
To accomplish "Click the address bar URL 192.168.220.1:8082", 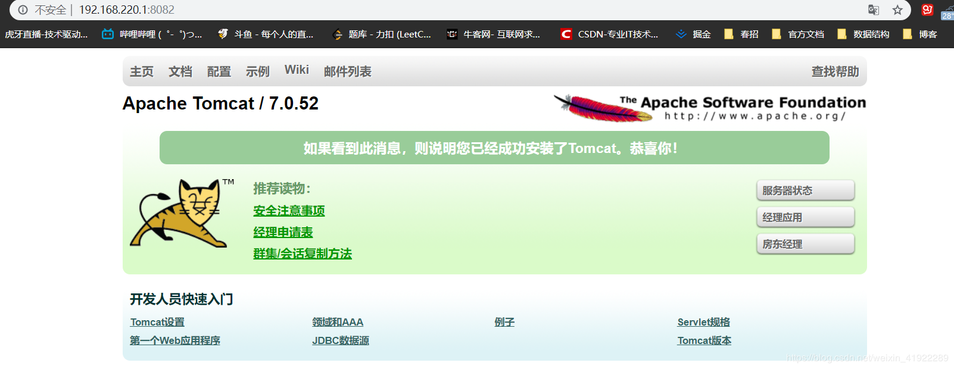I will click(x=127, y=10).
